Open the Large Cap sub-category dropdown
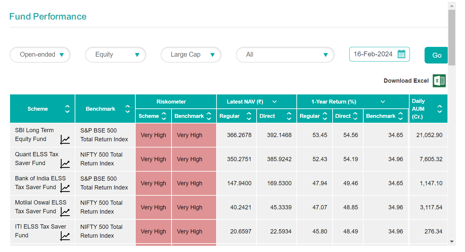 [x=191, y=55]
